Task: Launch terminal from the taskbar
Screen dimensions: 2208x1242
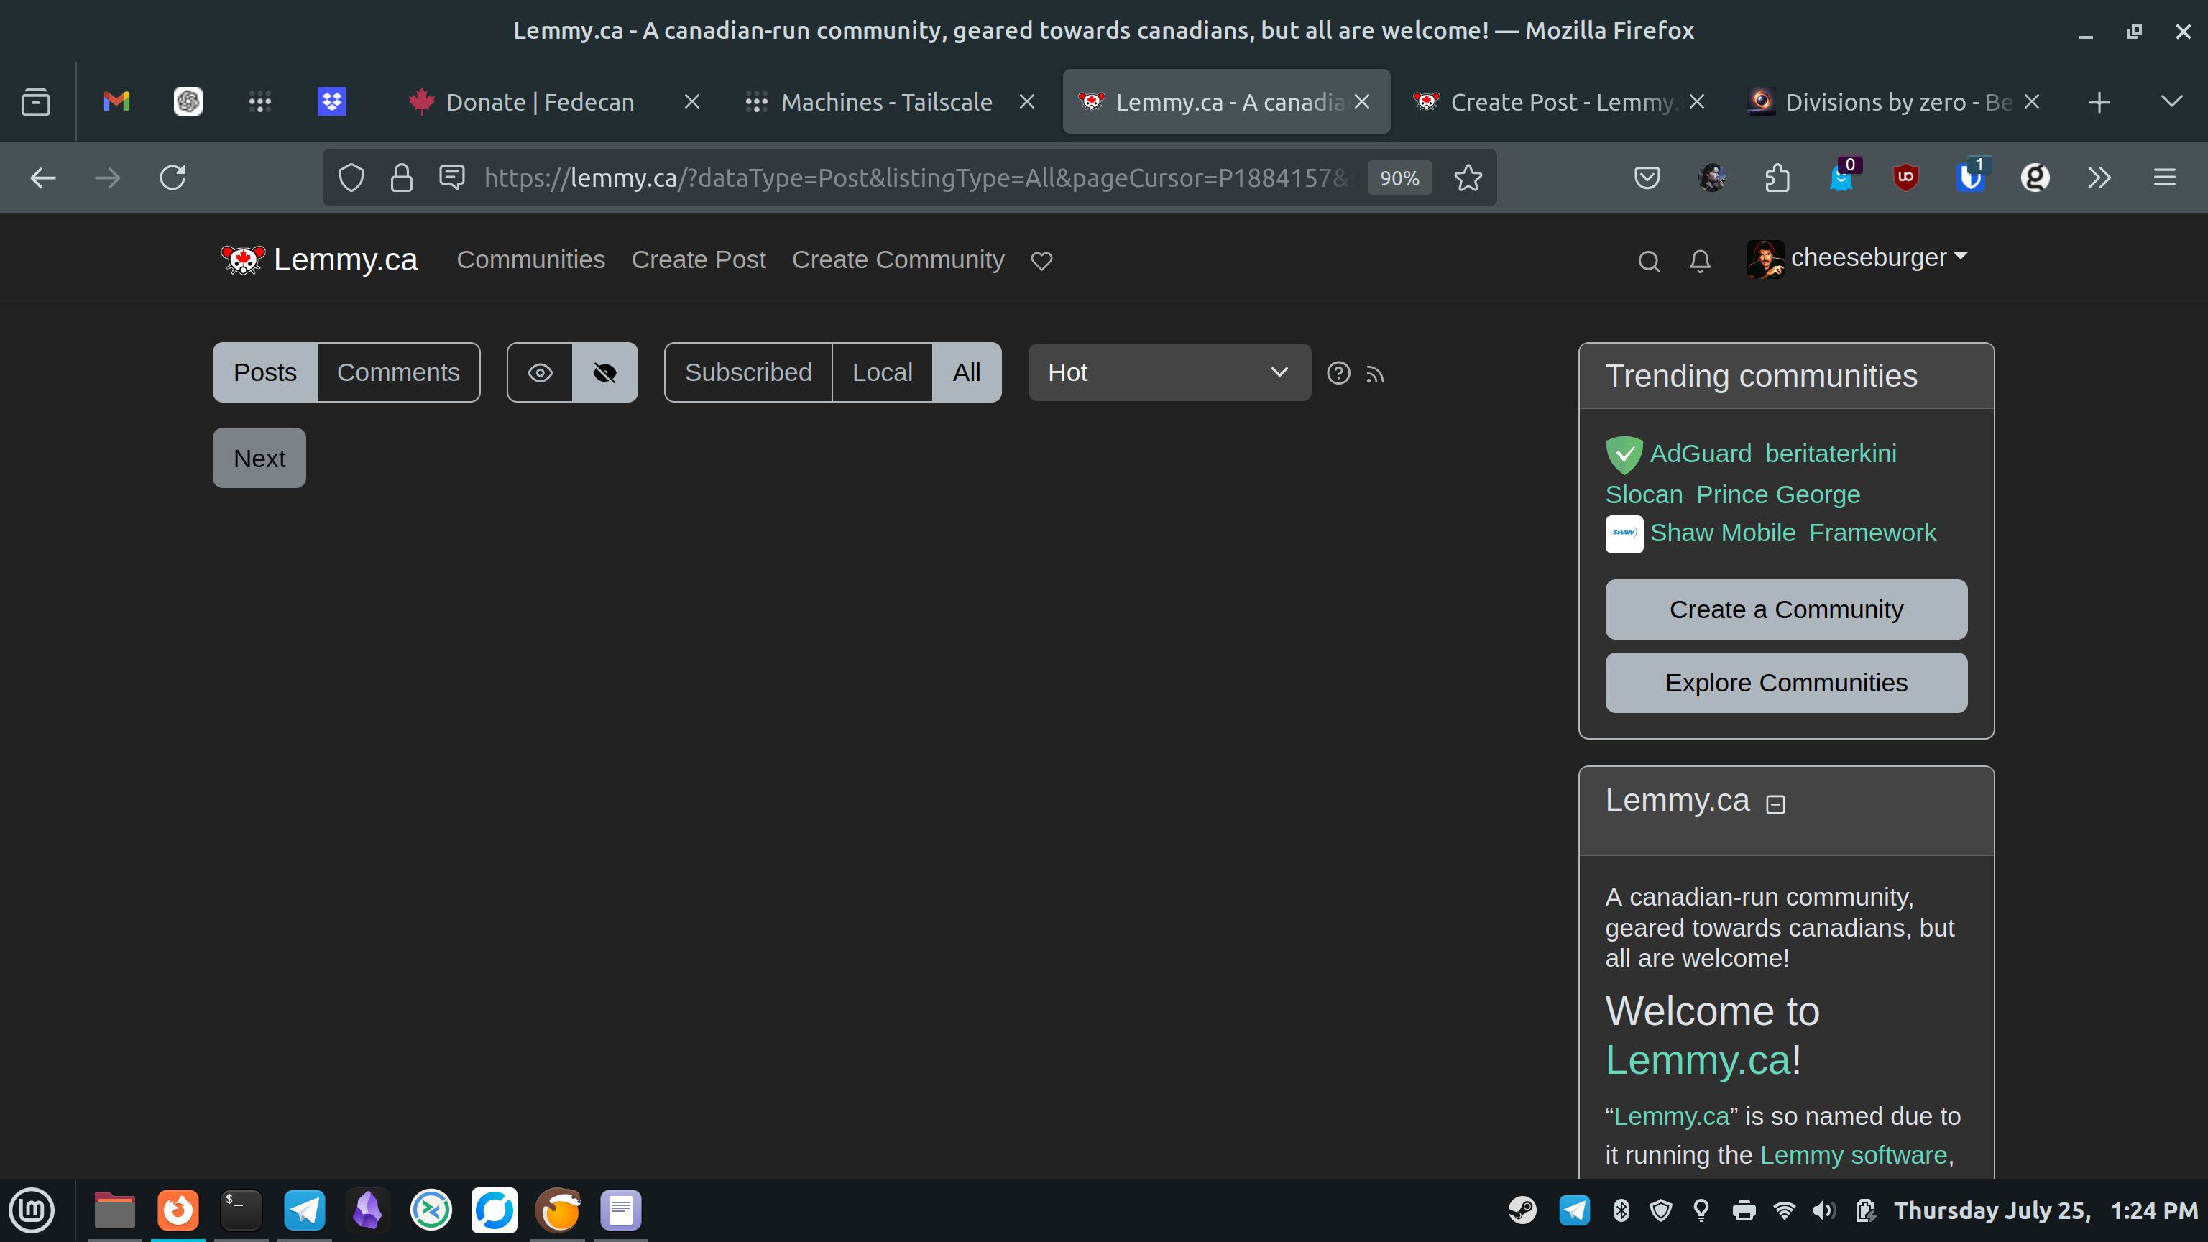Action: coord(241,1210)
